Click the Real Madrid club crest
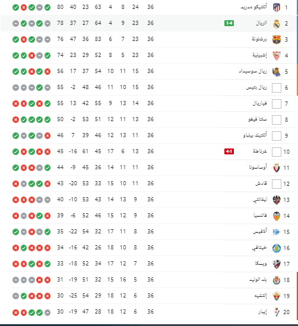Viewport: 298px width, 326px height. (x=277, y=24)
